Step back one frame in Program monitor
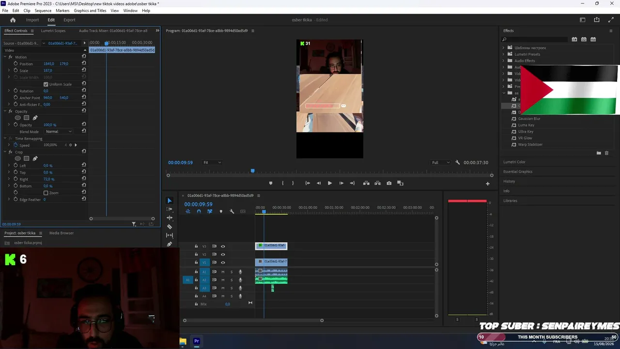The image size is (620, 349). coord(319,183)
